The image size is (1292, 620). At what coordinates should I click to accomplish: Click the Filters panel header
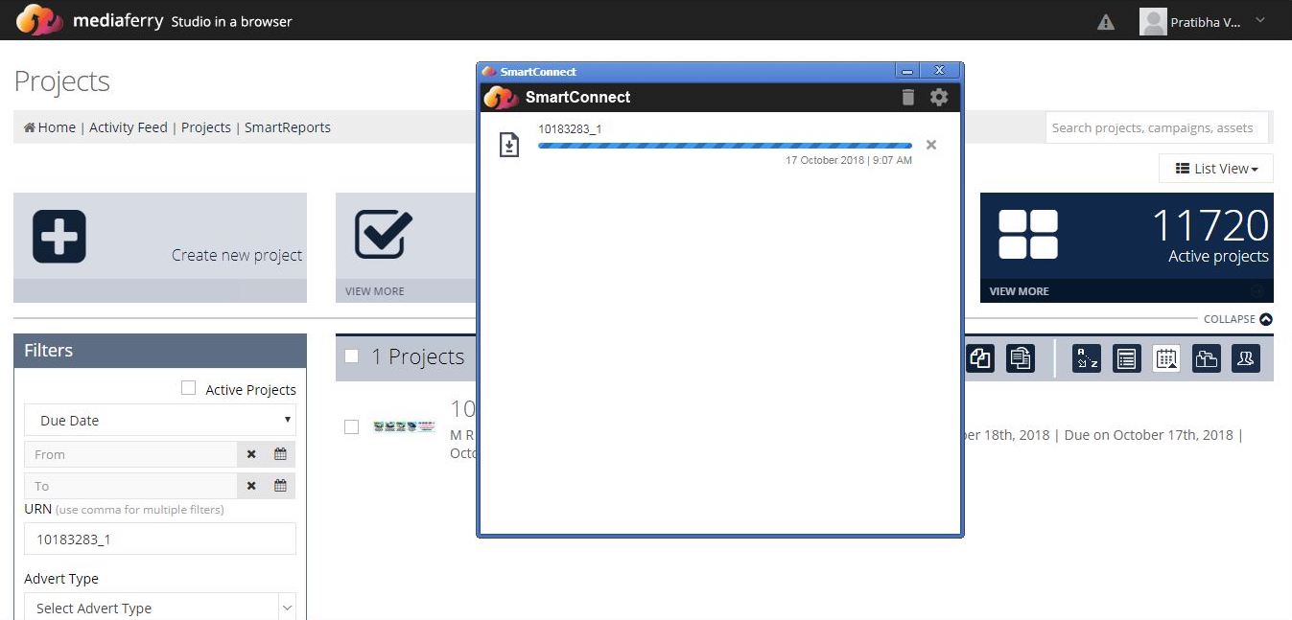pyautogui.click(x=160, y=351)
